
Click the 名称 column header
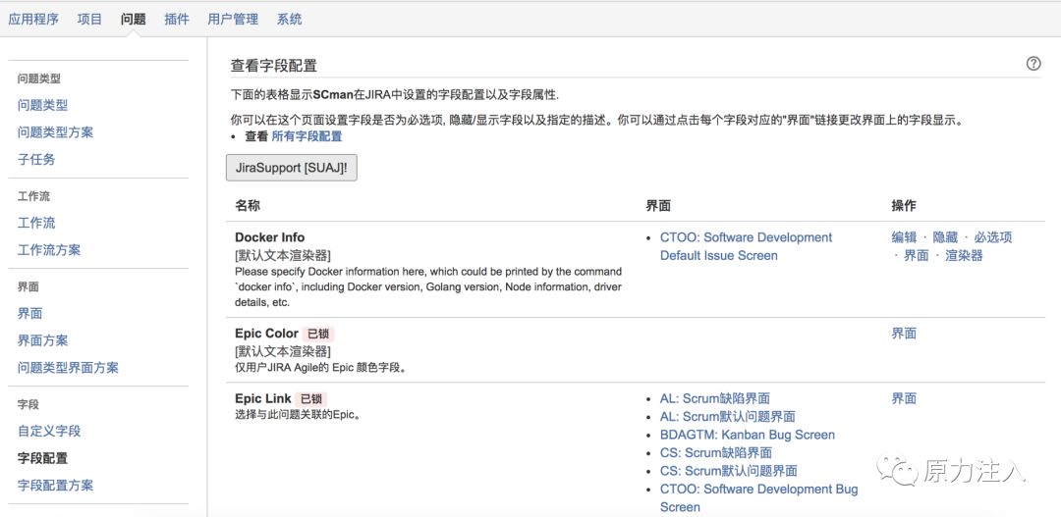(x=248, y=205)
